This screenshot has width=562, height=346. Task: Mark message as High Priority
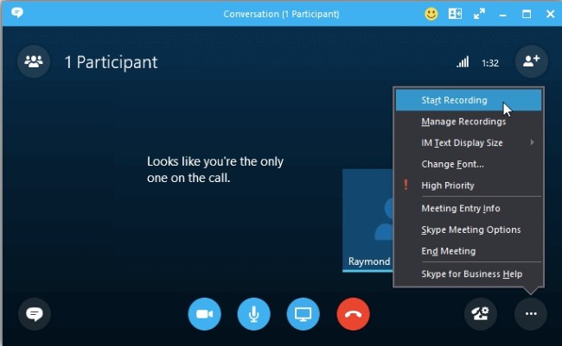tap(469, 186)
